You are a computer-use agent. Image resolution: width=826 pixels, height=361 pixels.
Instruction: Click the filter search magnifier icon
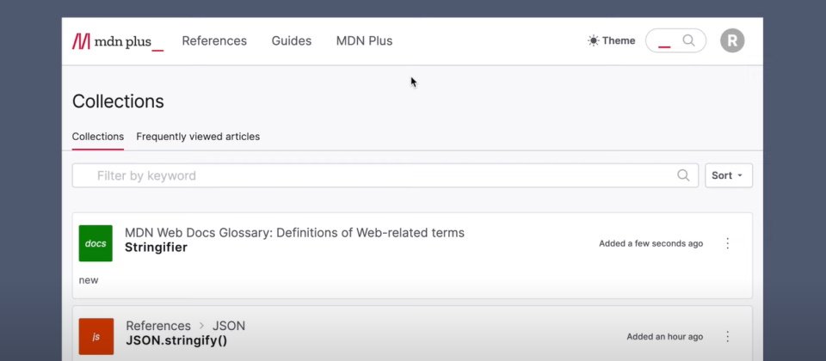683,175
